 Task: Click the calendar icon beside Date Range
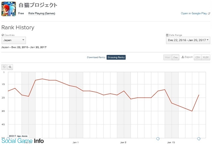[167, 35]
